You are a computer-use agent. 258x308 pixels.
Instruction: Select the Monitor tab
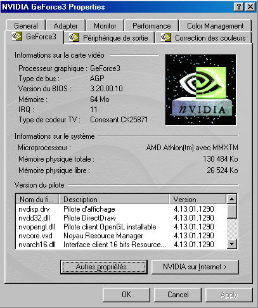pyautogui.click(x=105, y=26)
